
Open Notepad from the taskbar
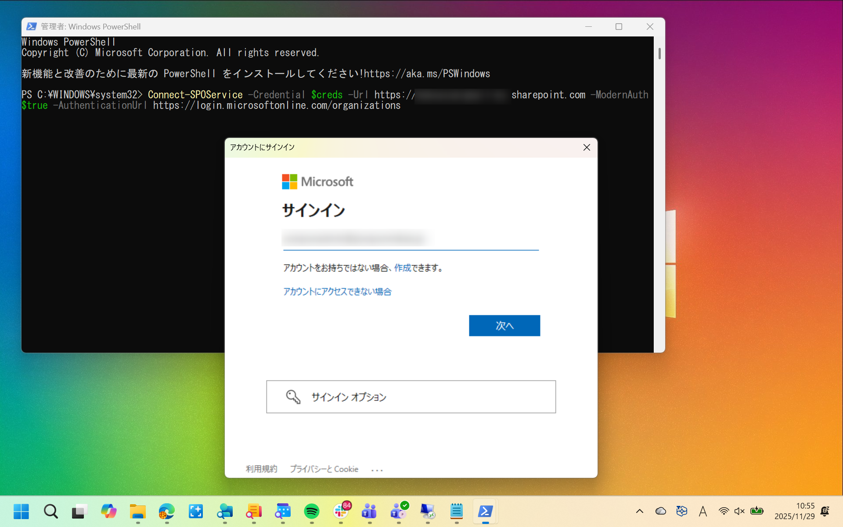point(457,511)
